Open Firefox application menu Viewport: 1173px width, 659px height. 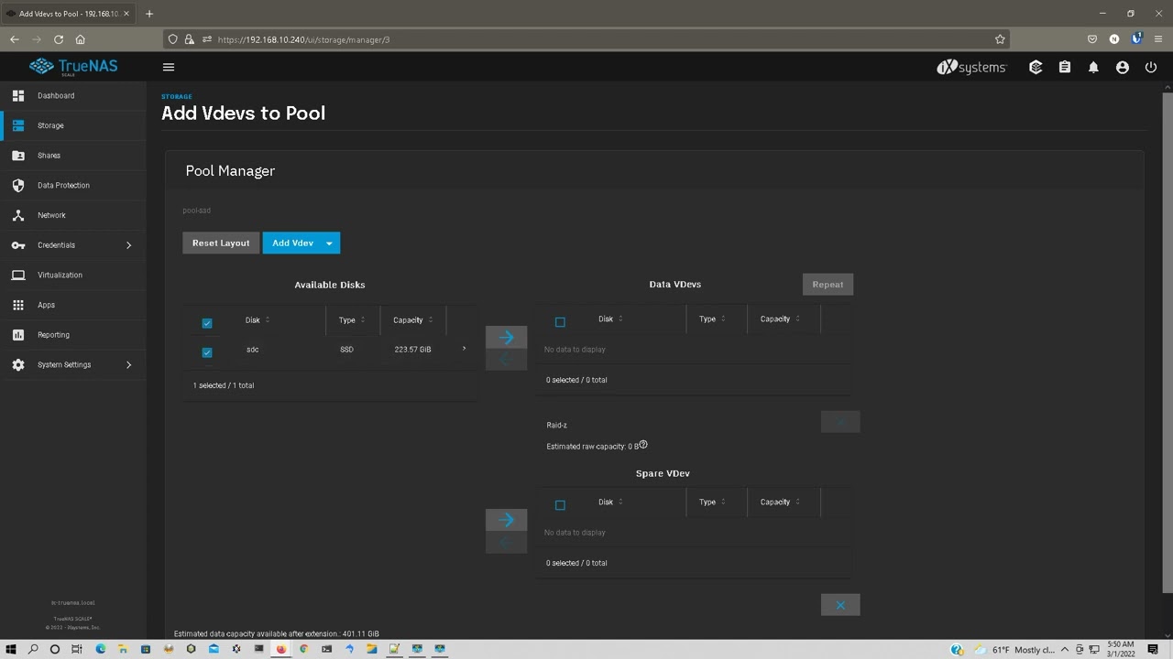coord(1159,39)
